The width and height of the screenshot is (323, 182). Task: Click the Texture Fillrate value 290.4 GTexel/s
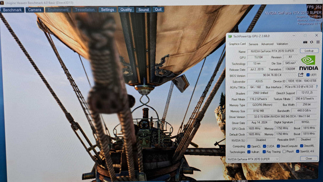304,99
